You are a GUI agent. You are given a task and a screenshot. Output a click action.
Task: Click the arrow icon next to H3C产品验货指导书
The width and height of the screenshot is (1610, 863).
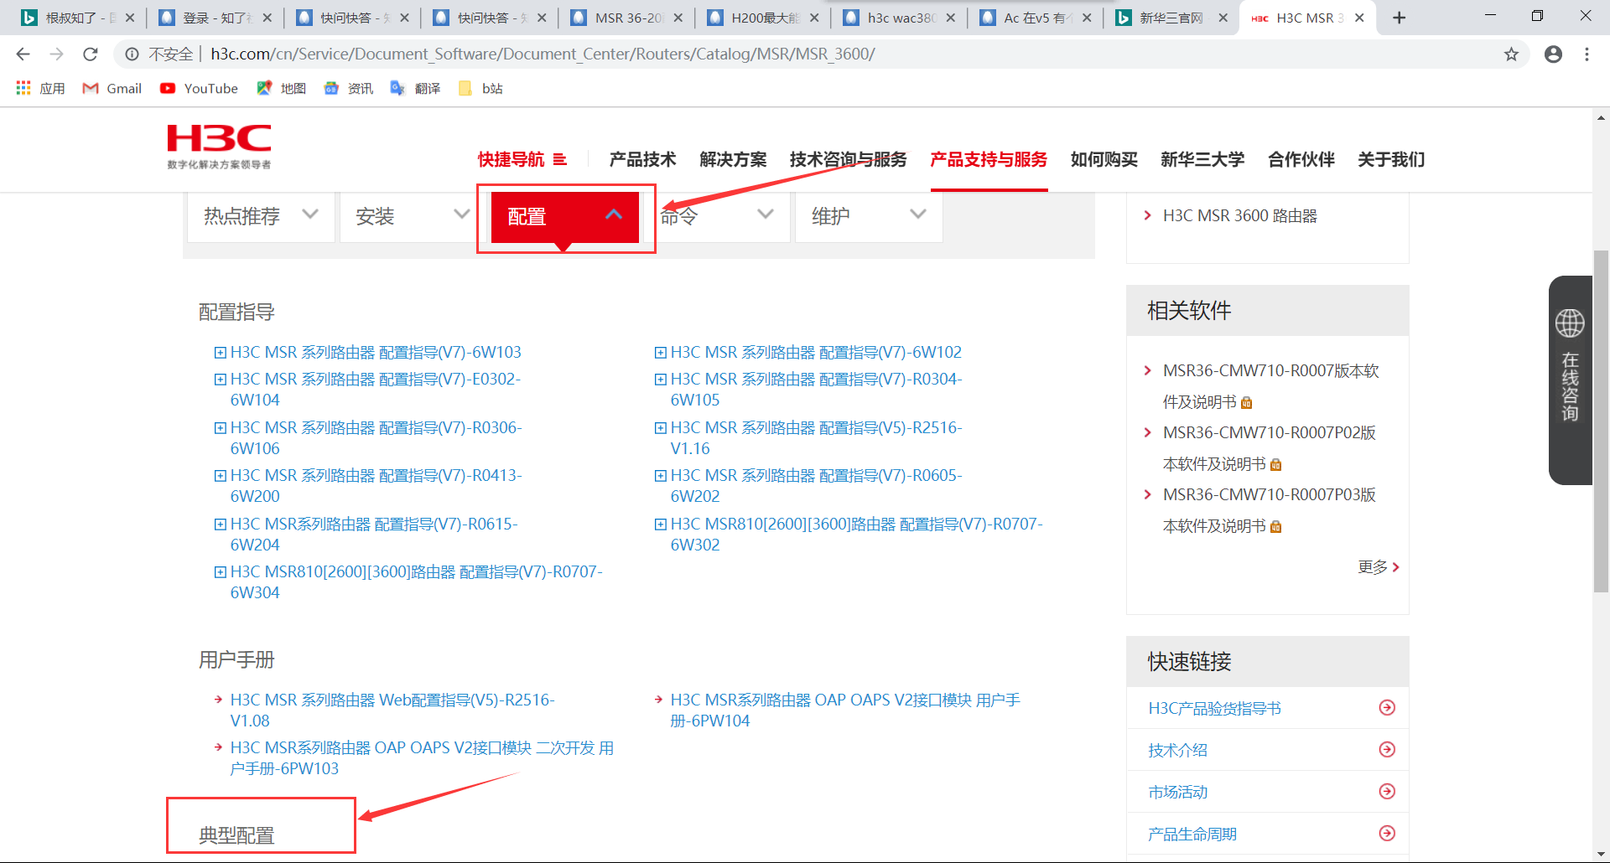point(1387,708)
